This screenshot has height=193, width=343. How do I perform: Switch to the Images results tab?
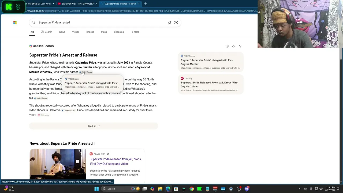pos(90,32)
